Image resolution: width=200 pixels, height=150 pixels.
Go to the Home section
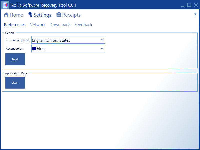[14, 15]
